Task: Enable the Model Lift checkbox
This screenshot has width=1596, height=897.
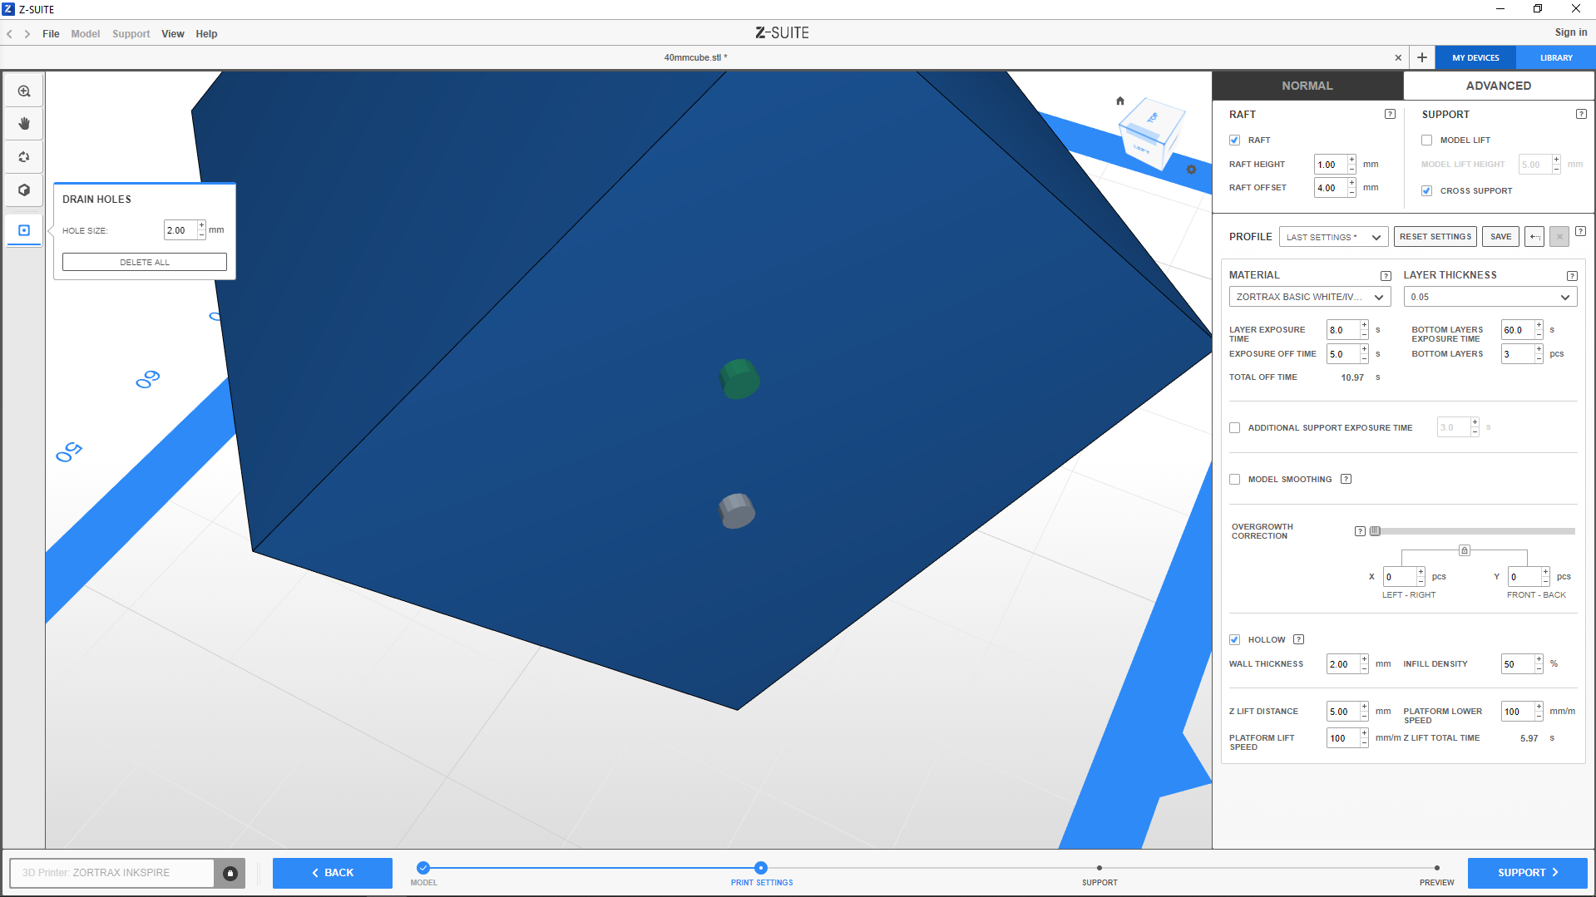Action: tap(1427, 140)
